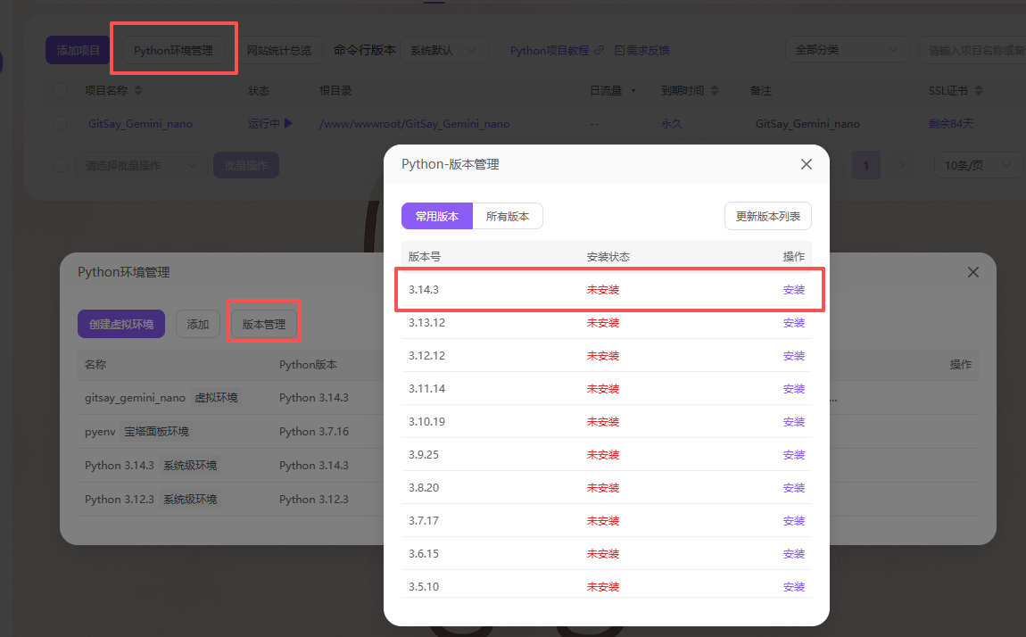Click the 更新版本列表 button

pyautogui.click(x=767, y=216)
